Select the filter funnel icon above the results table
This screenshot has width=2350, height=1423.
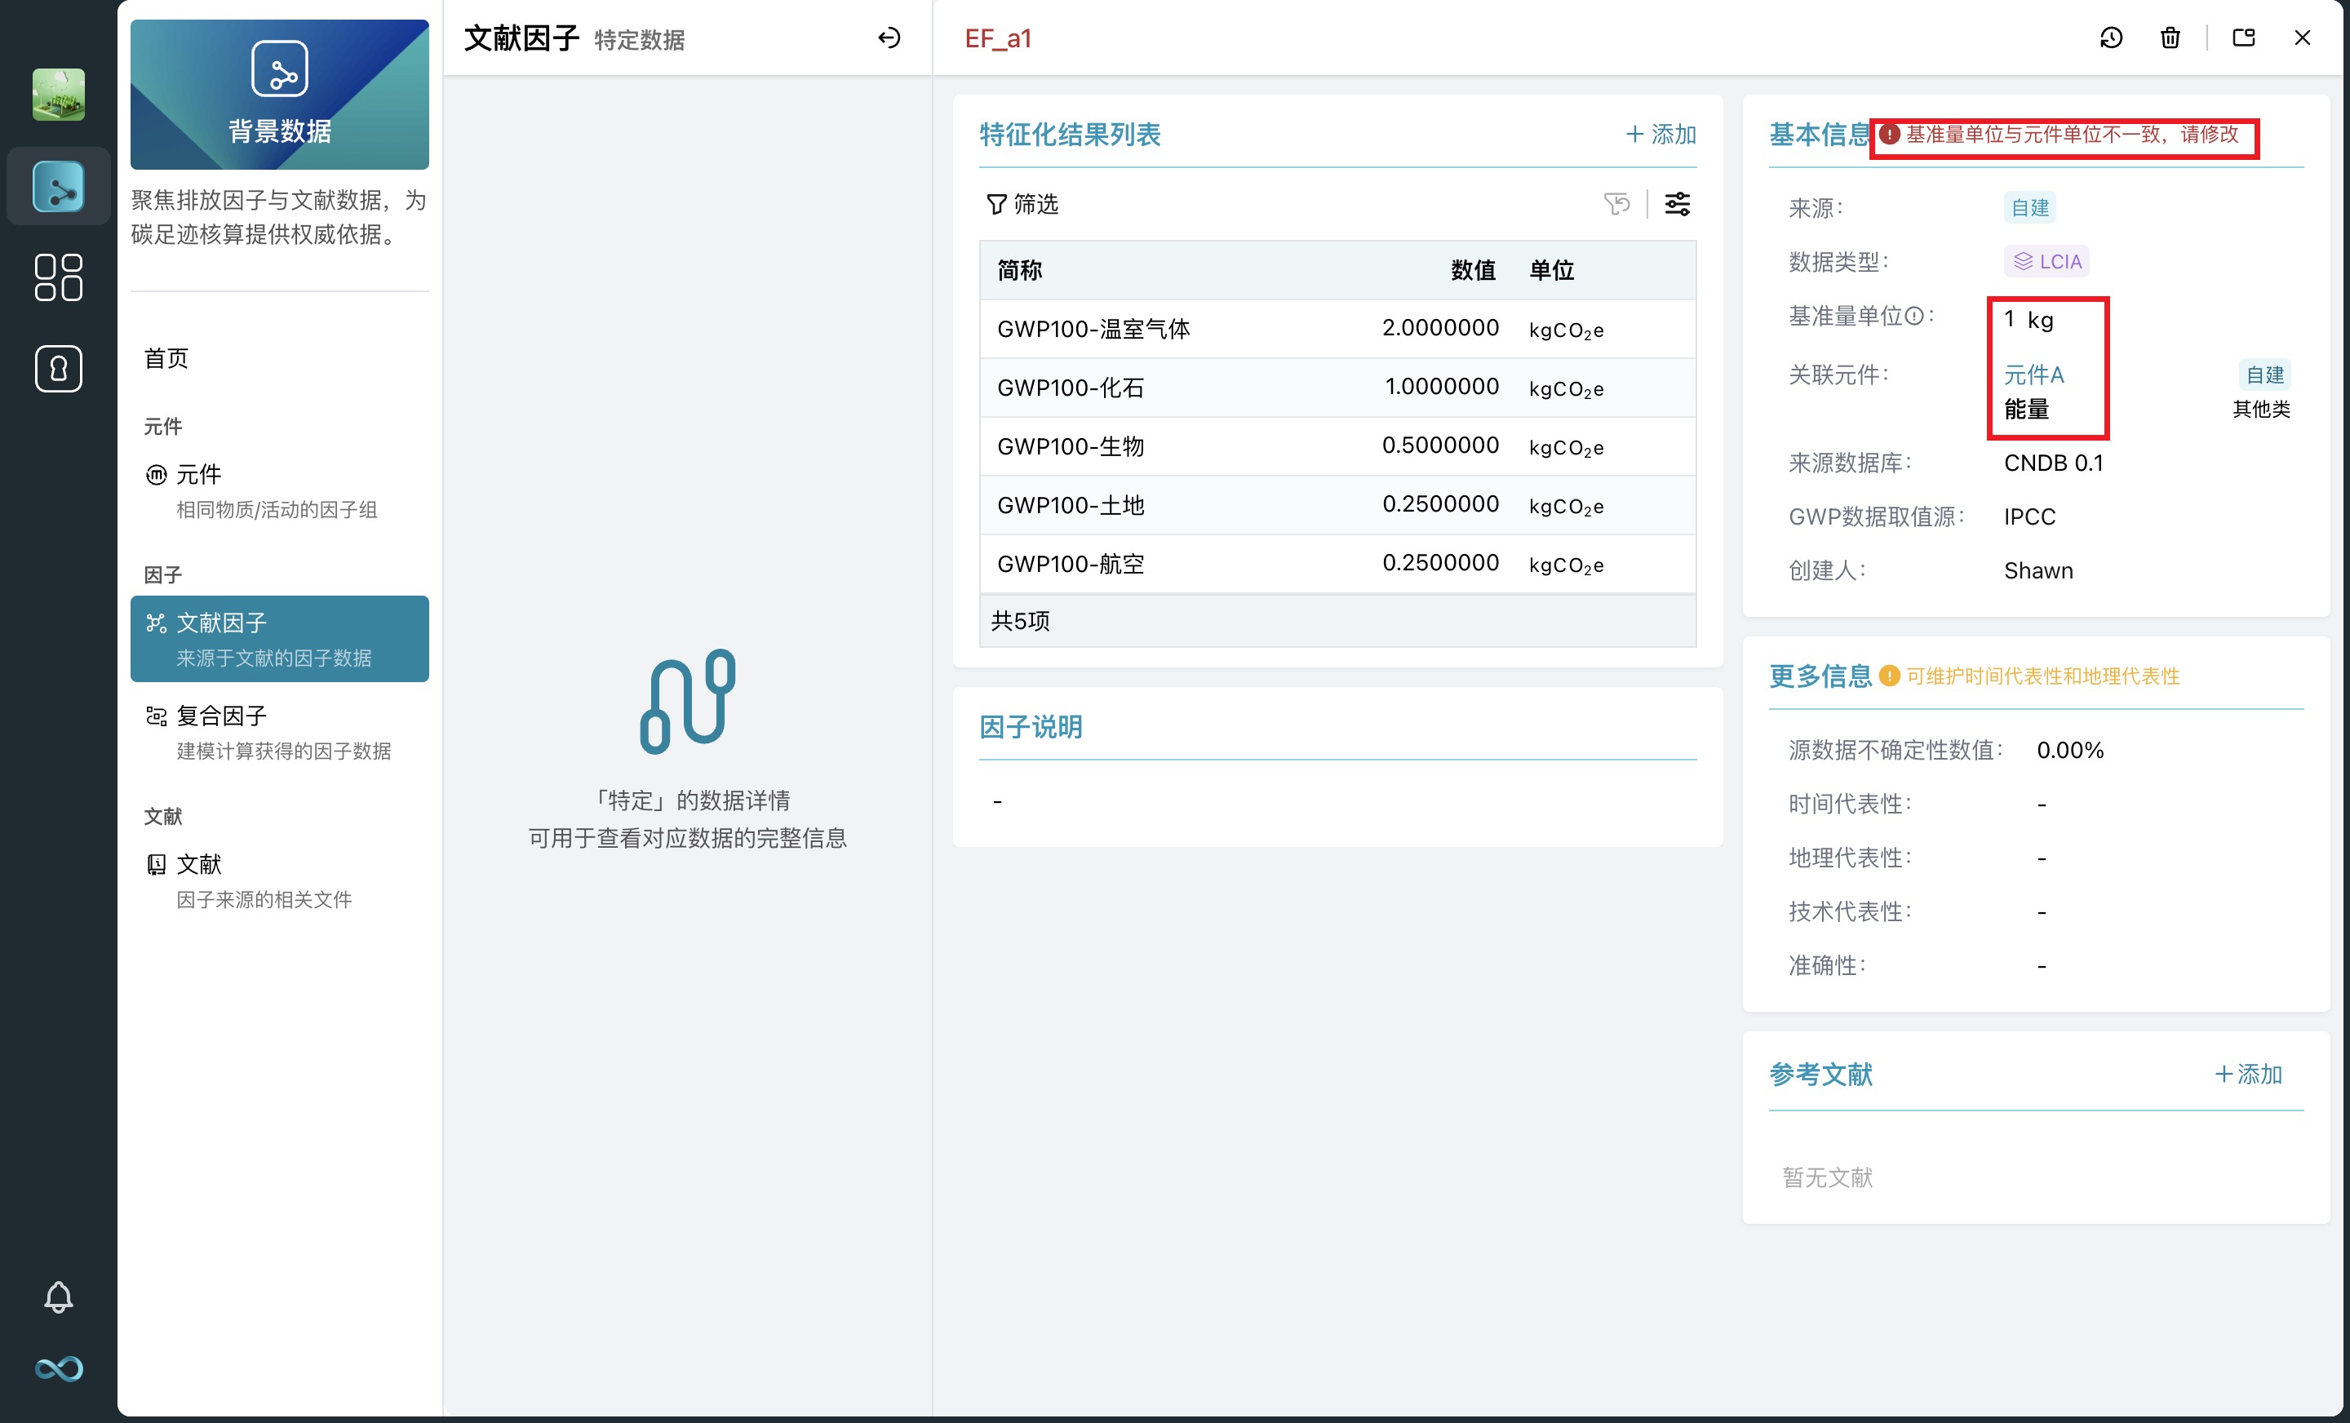(x=995, y=204)
